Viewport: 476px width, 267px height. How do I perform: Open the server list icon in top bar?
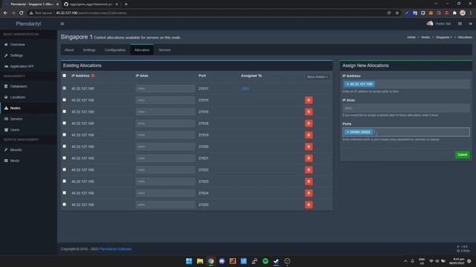coord(460,24)
